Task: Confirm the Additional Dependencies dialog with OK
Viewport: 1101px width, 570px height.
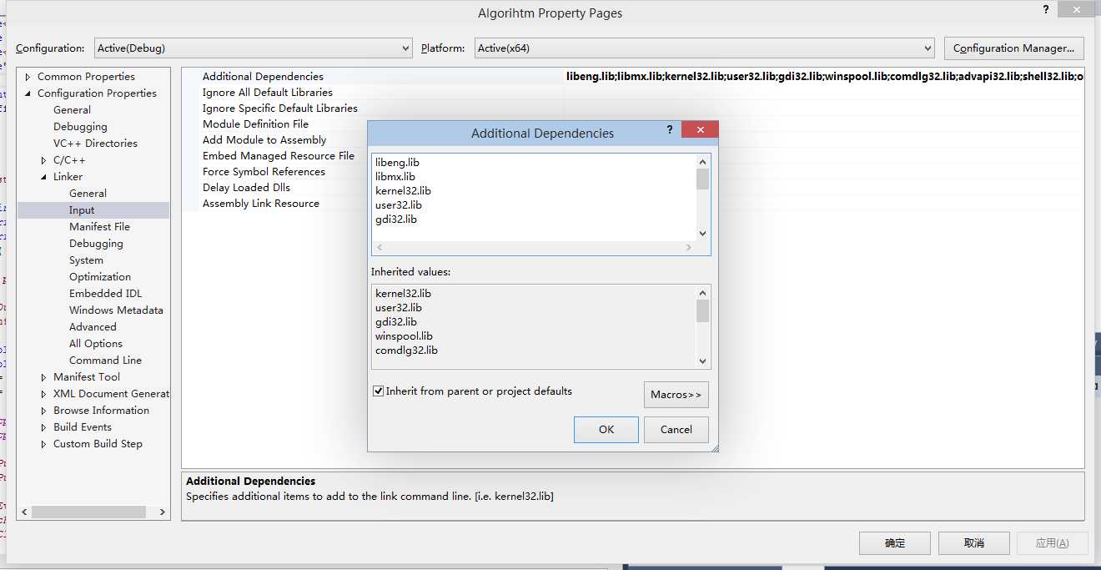Action: pyautogui.click(x=606, y=430)
